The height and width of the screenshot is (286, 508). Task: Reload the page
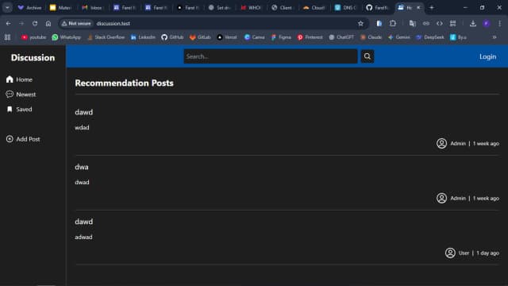coord(35,23)
